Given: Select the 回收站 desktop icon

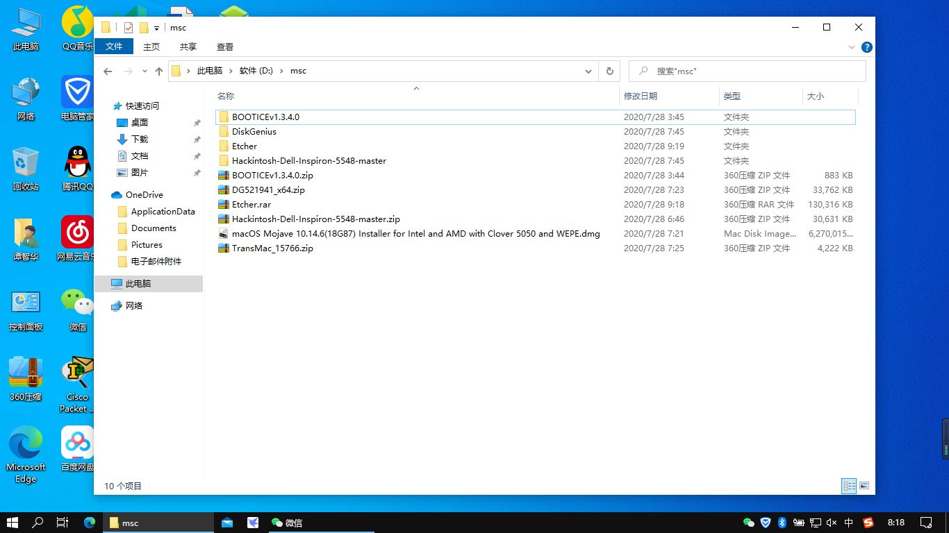Looking at the screenshot, I should point(26,169).
